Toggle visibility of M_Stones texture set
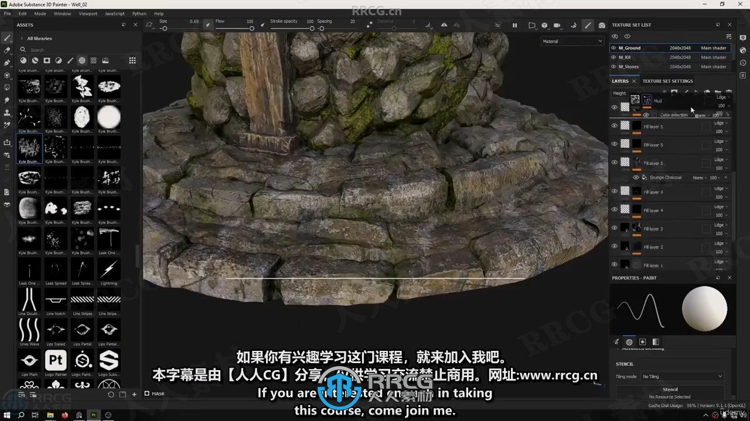The image size is (750, 421). [613, 67]
